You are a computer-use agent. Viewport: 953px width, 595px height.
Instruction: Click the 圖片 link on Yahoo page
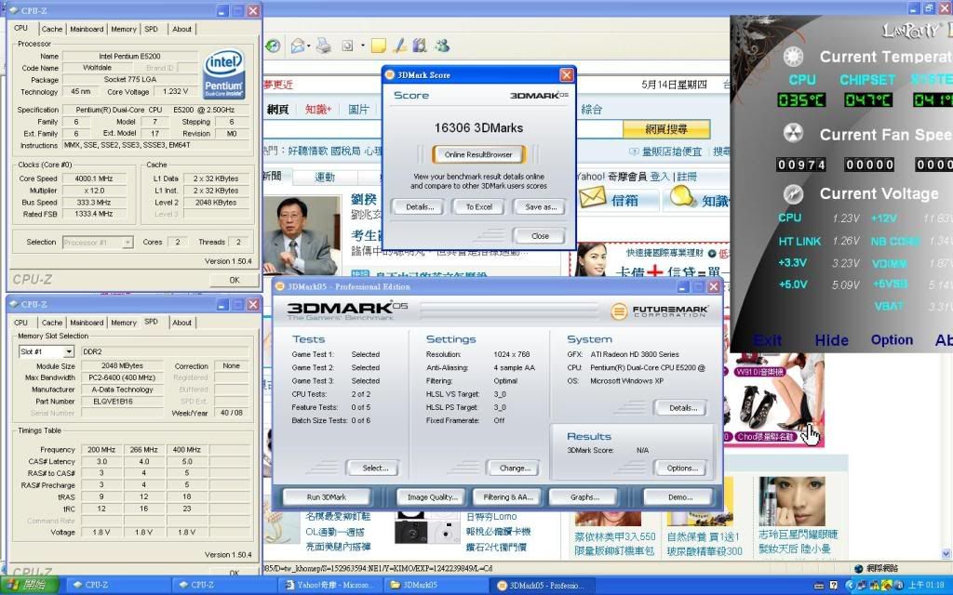coord(358,110)
